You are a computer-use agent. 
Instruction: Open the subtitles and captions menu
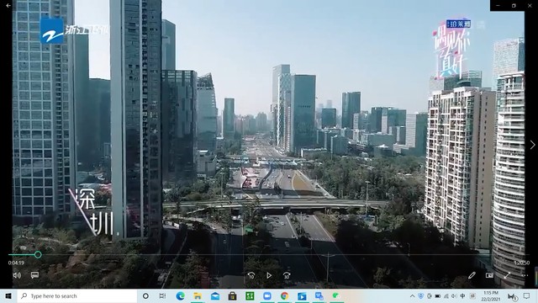[x=34, y=275]
